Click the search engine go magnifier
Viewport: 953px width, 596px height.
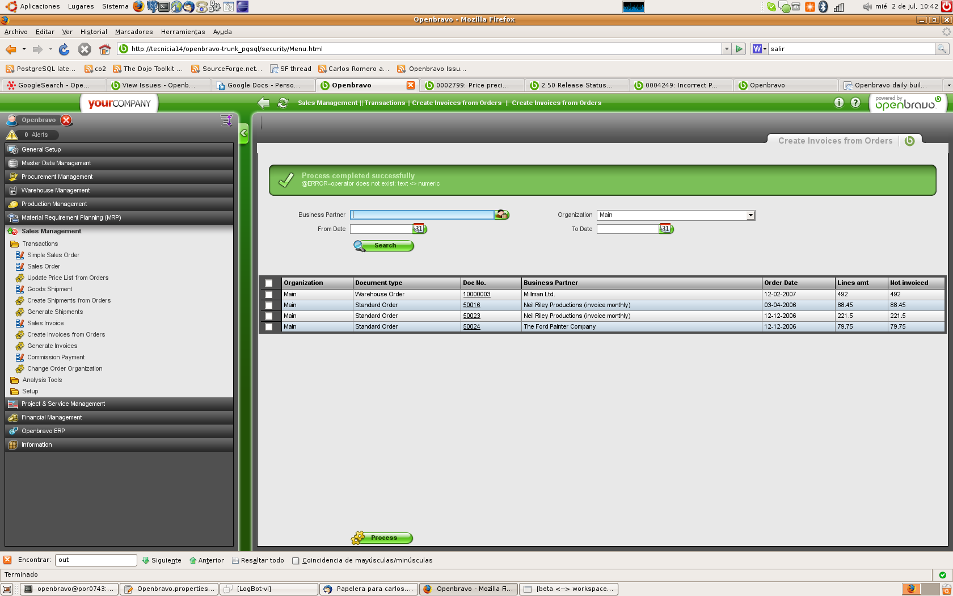tap(942, 49)
